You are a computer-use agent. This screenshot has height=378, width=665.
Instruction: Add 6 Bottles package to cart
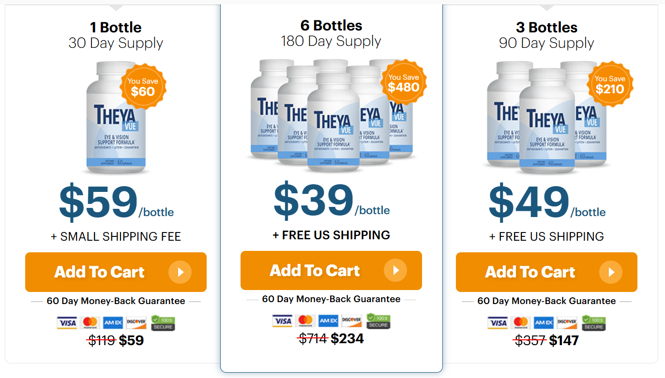point(315,271)
